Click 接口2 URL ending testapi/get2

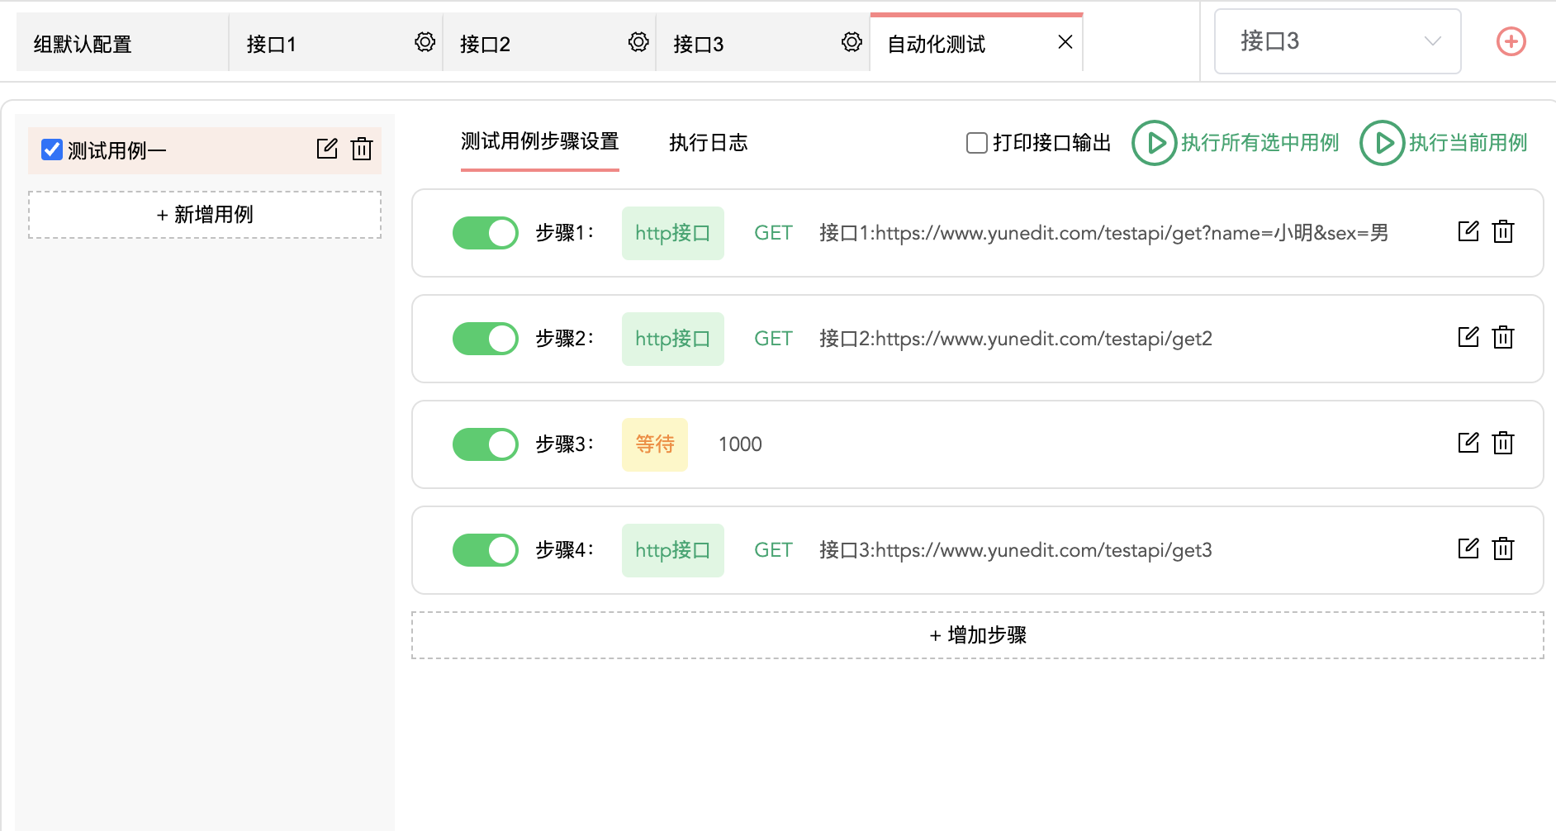click(x=1016, y=339)
